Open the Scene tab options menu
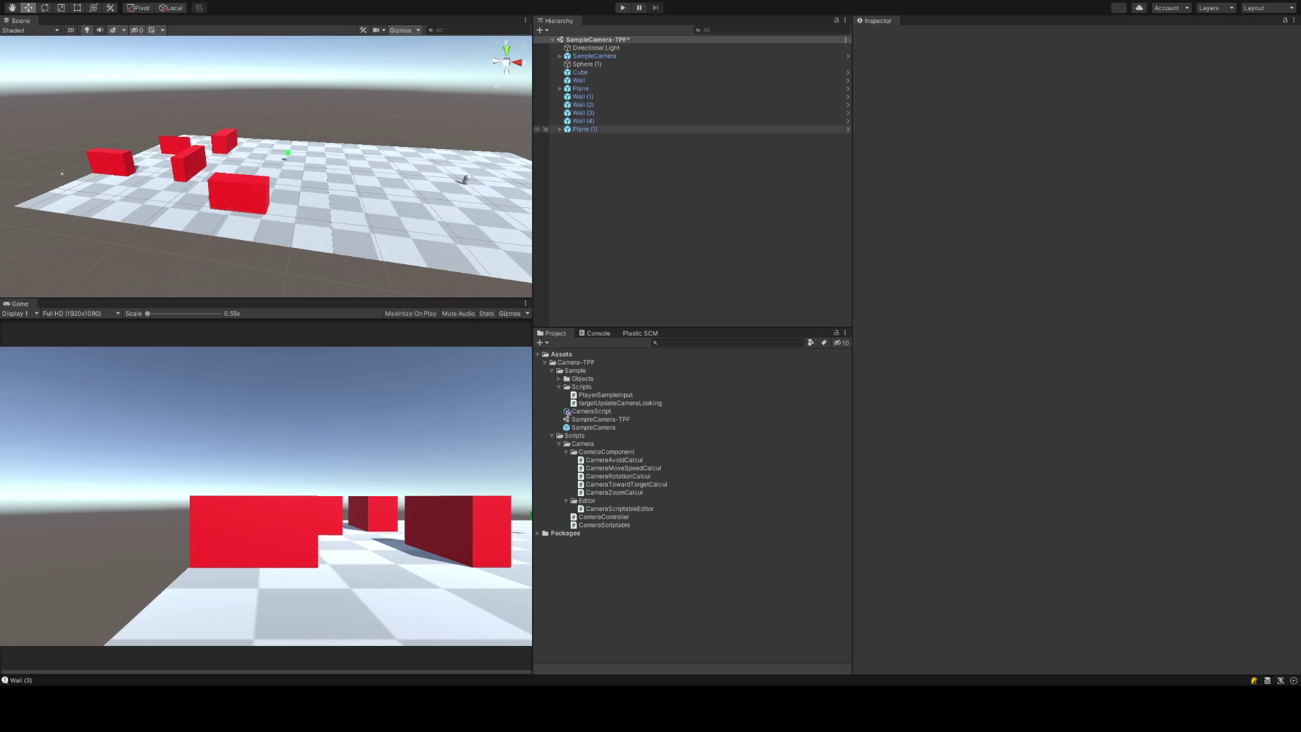Screen dimensions: 1301x732 (525, 20)
